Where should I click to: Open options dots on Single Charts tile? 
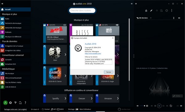[x=97, y=82]
